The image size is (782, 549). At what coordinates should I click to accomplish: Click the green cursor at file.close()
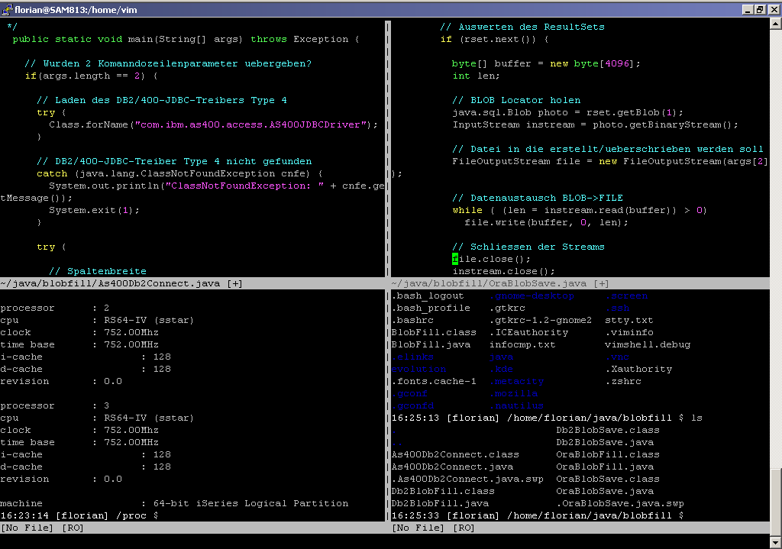(455, 260)
